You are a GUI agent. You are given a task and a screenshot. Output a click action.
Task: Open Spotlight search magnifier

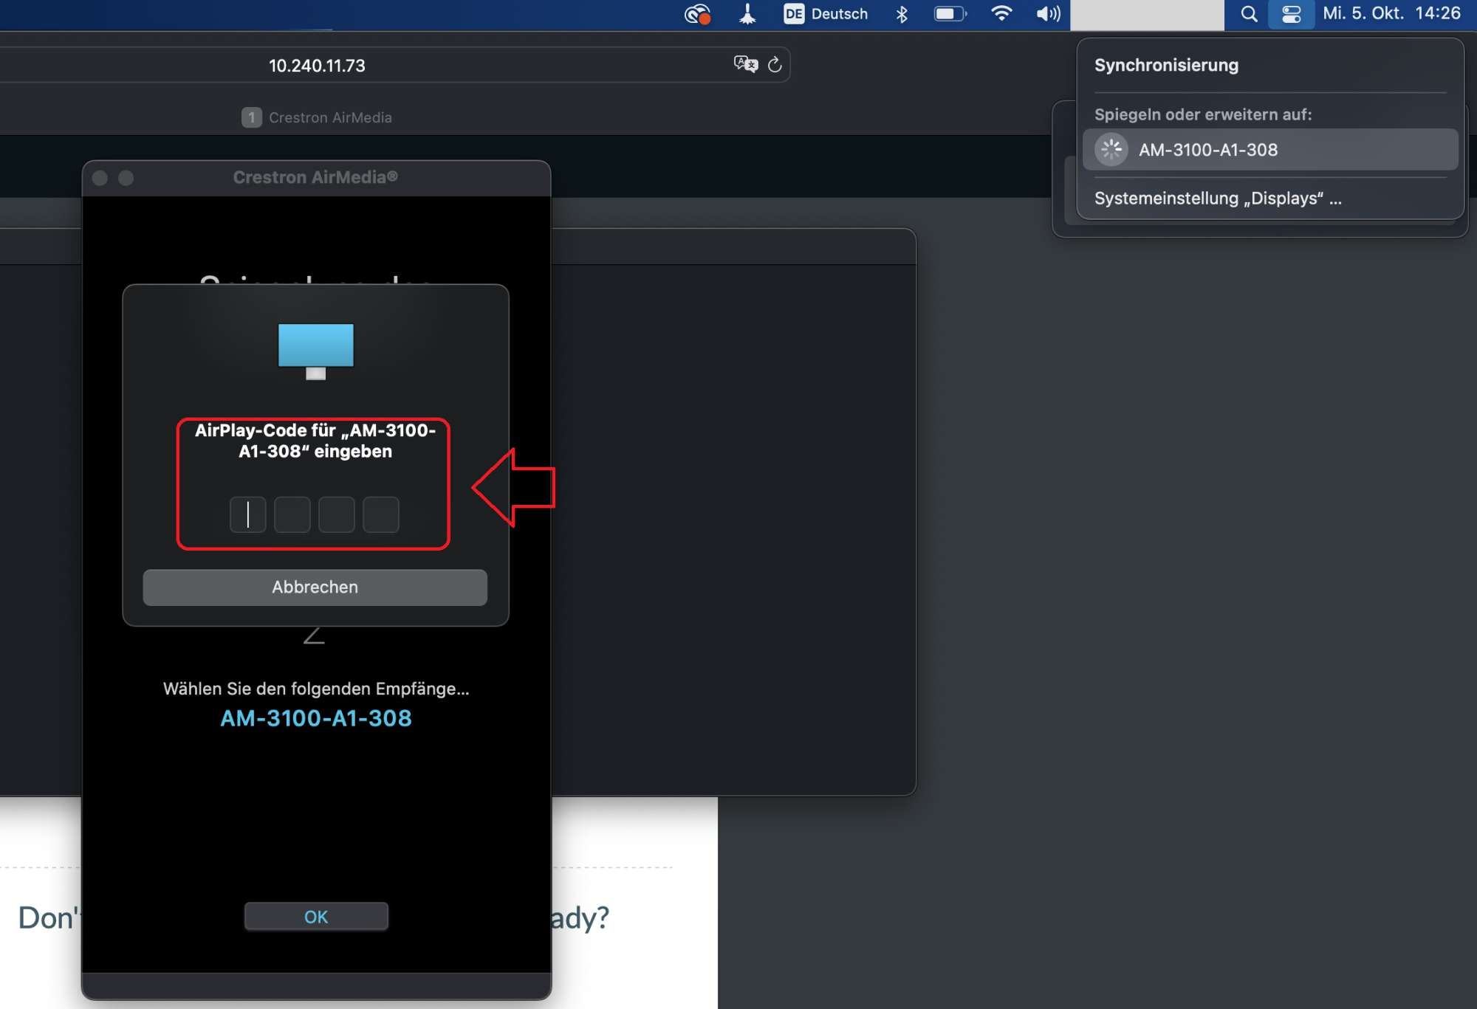1249,14
